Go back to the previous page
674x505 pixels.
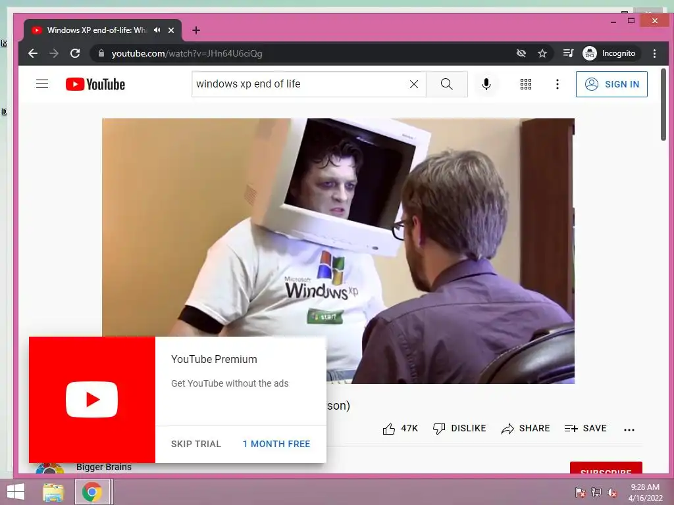pos(33,53)
